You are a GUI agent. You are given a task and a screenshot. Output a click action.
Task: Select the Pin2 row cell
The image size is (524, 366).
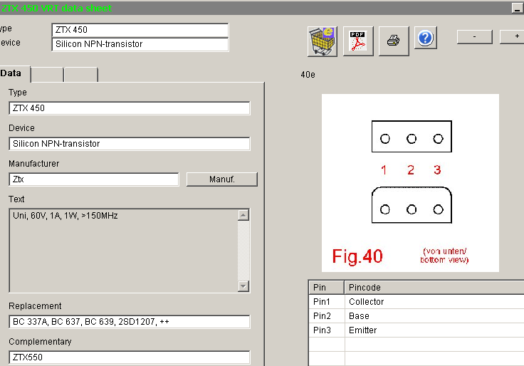click(327, 316)
